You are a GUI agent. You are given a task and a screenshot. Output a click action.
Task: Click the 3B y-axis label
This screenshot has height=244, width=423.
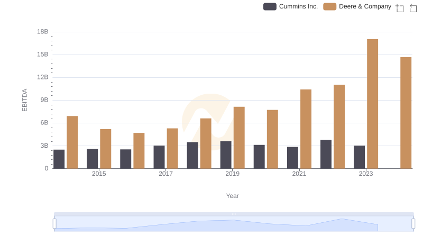[x=44, y=146]
